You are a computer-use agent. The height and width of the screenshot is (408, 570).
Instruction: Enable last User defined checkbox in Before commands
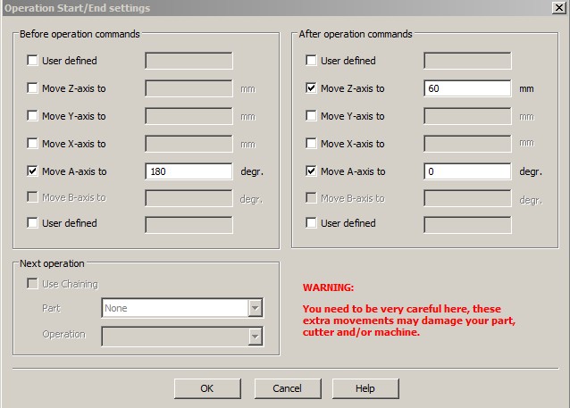click(x=33, y=223)
